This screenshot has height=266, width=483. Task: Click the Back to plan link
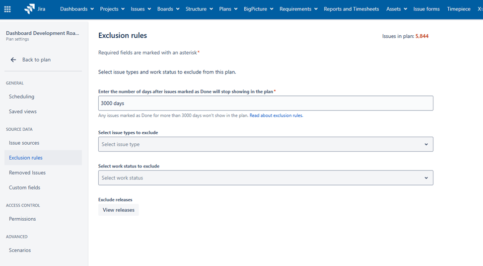click(36, 60)
